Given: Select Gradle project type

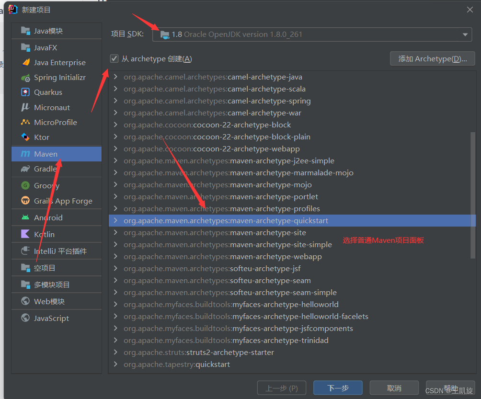Looking at the screenshot, I should coord(57,169).
